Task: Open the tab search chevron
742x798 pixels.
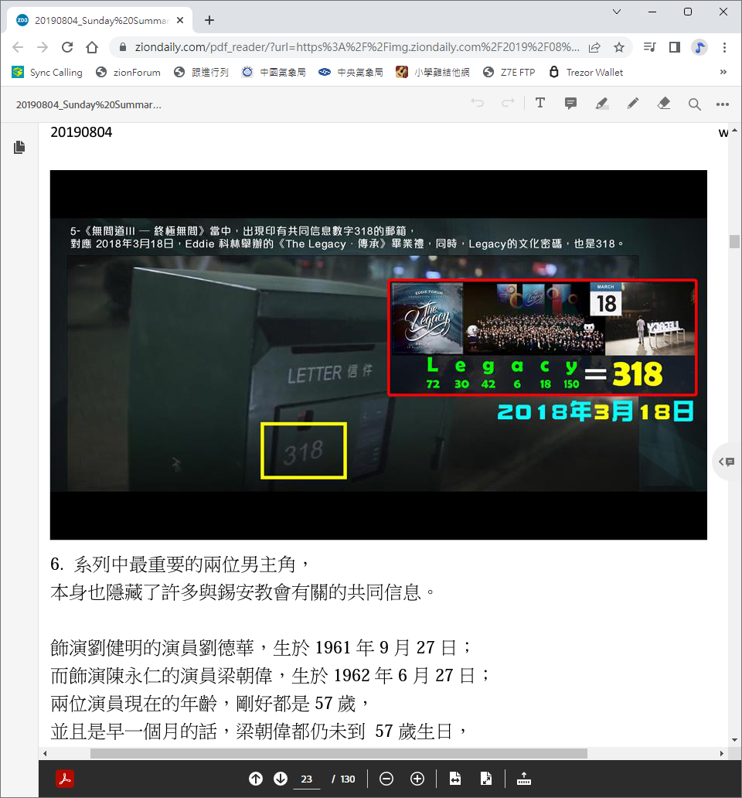Action: click(x=616, y=12)
